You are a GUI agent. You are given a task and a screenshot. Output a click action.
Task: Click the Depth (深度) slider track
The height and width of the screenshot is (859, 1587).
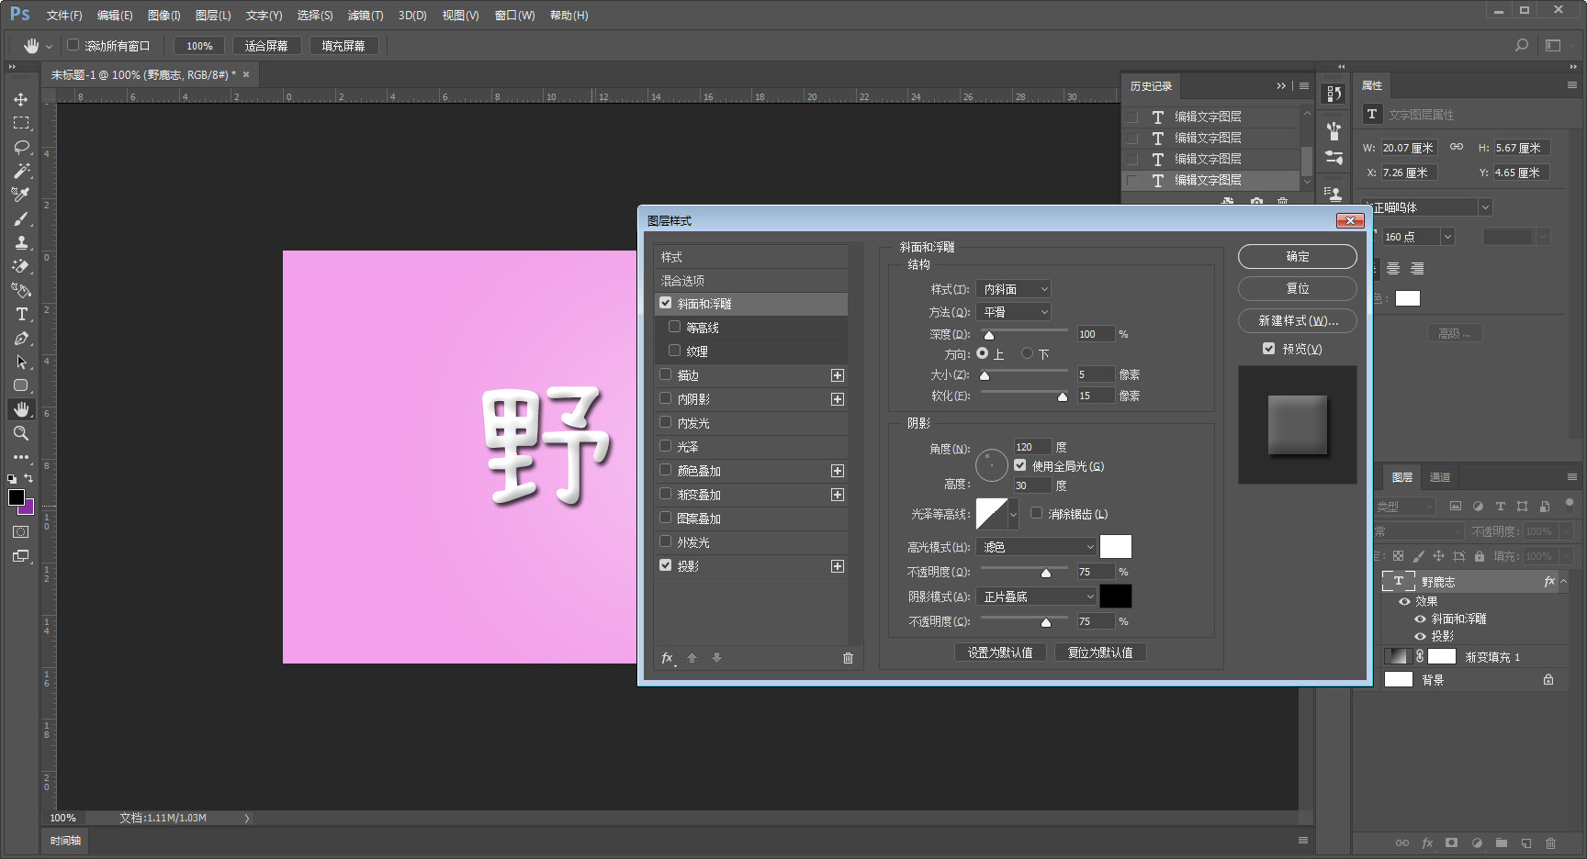(x=1024, y=330)
